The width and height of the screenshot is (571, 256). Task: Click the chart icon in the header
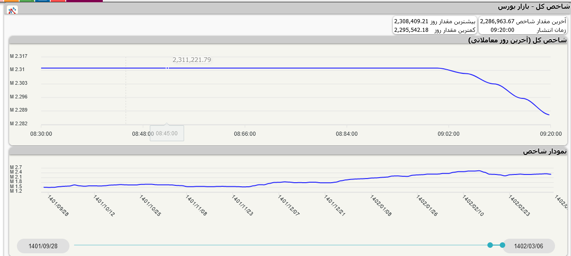click(12, 10)
